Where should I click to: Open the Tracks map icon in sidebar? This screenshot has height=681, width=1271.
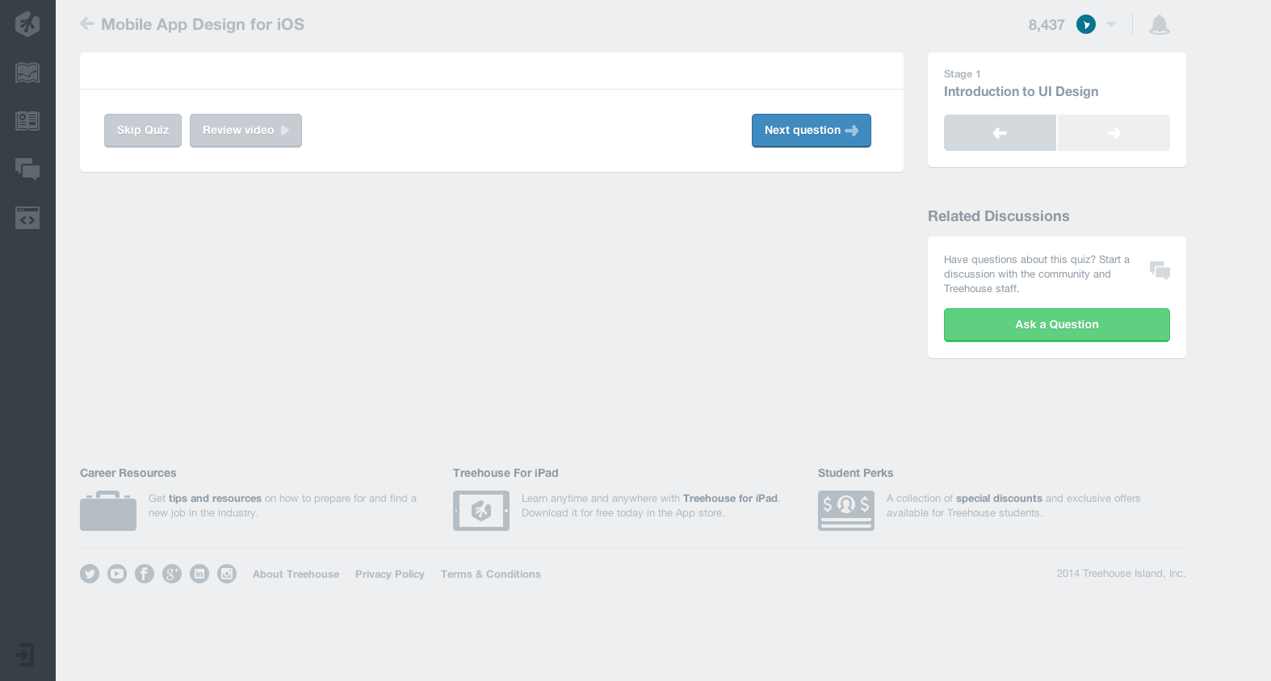[x=27, y=73]
